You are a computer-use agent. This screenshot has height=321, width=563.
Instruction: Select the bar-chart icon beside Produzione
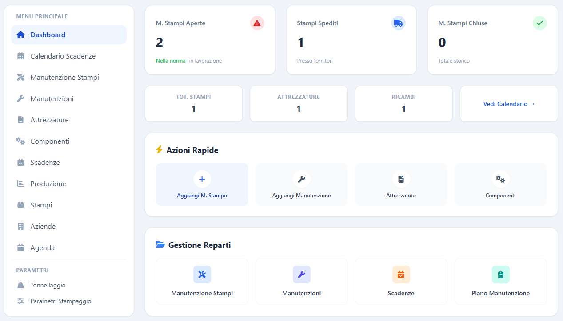[20, 184]
